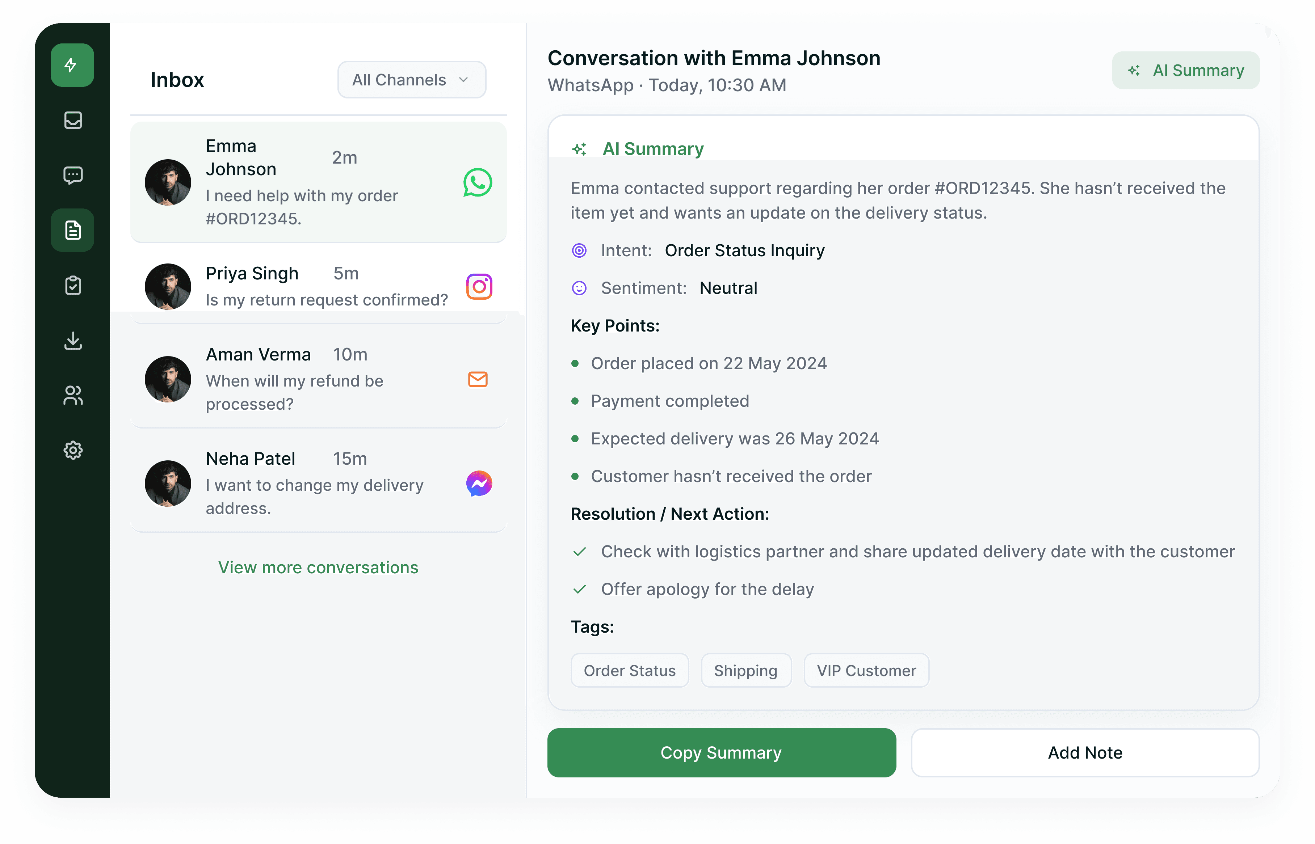The height and width of the screenshot is (844, 1315).
Task: Click the download sidebar icon
Action: tap(73, 340)
